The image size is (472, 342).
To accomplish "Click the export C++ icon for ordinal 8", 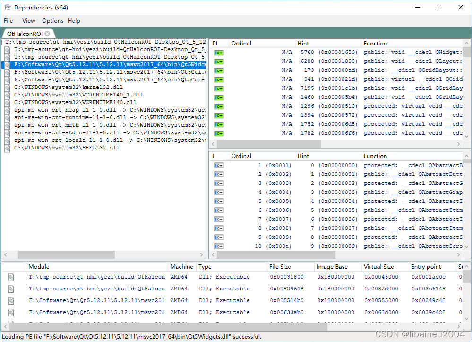I will pyautogui.click(x=219, y=228).
